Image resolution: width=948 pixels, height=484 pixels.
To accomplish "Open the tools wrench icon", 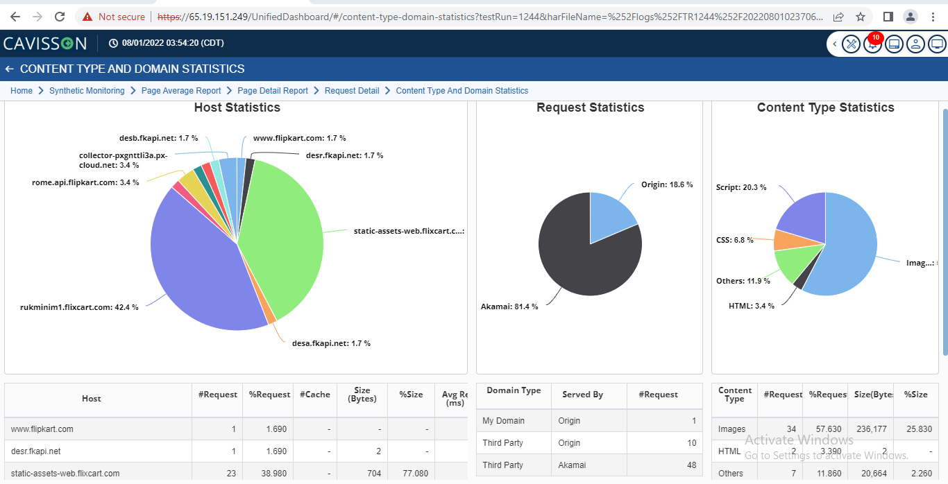I will 851,44.
